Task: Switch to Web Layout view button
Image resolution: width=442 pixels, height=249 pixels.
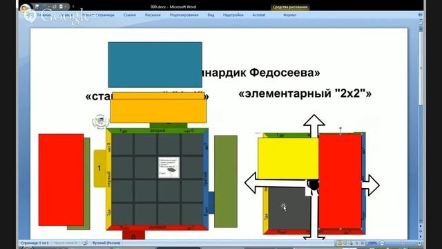Action: (352, 243)
